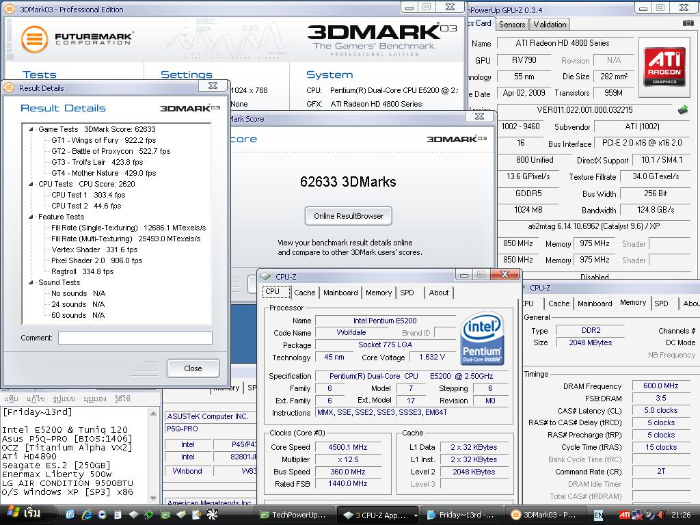
Task: Open the Notepad แฟ้ม (File) menu
Action: pyautogui.click(x=11, y=399)
